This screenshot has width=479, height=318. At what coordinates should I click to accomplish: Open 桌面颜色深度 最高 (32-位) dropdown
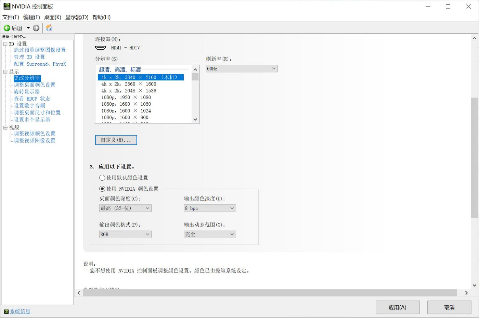tap(125, 208)
